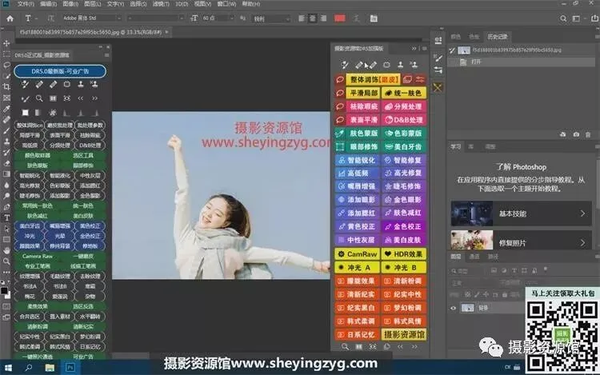Open File Explorer from the taskbar
Image resolution: width=600 pixels, height=375 pixels.
[x=50, y=367]
